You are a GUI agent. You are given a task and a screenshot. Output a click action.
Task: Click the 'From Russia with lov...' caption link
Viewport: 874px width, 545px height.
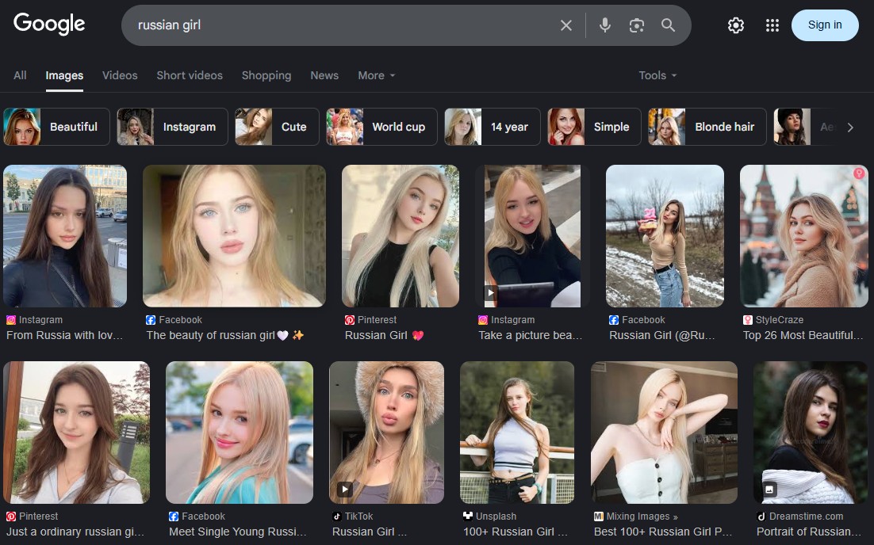(64, 335)
